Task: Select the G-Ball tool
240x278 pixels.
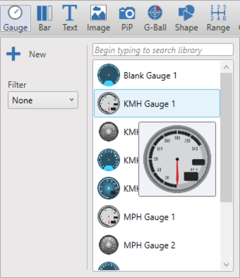Action: click(x=155, y=18)
